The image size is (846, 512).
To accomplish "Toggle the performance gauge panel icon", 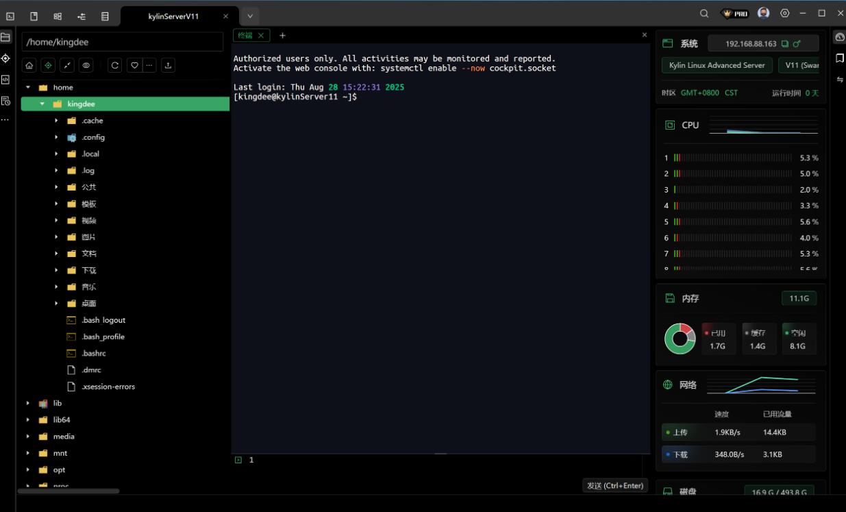I will [840, 37].
